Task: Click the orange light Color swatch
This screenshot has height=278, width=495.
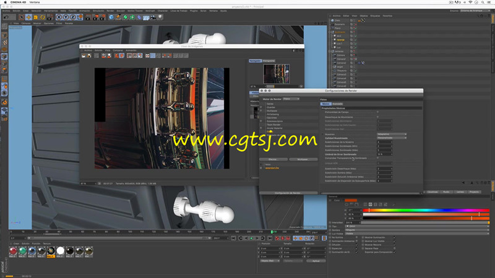Action: pyautogui.click(x=351, y=200)
